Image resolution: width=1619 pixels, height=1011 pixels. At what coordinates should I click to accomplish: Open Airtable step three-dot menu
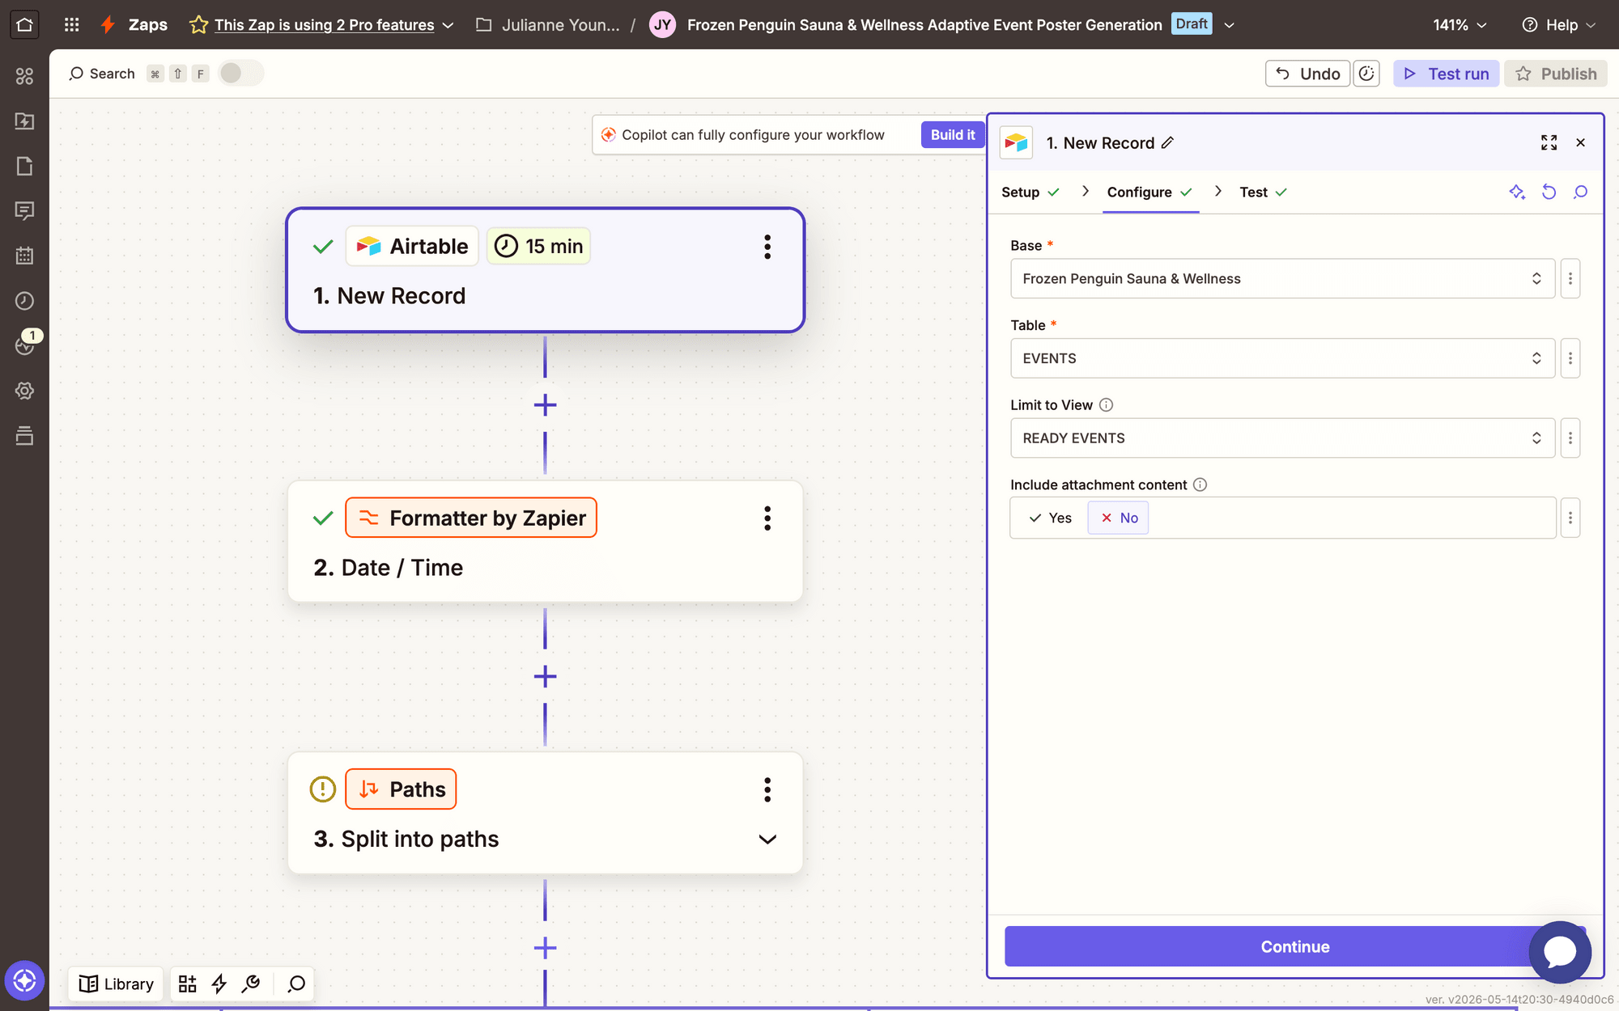tap(767, 247)
